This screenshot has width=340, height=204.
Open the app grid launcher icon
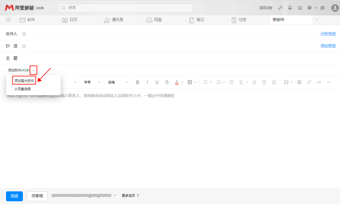click(x=8, y=20)
